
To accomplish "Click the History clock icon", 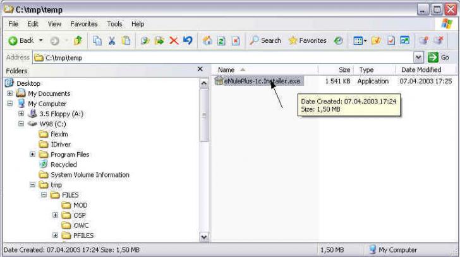I will click(339, 40).
